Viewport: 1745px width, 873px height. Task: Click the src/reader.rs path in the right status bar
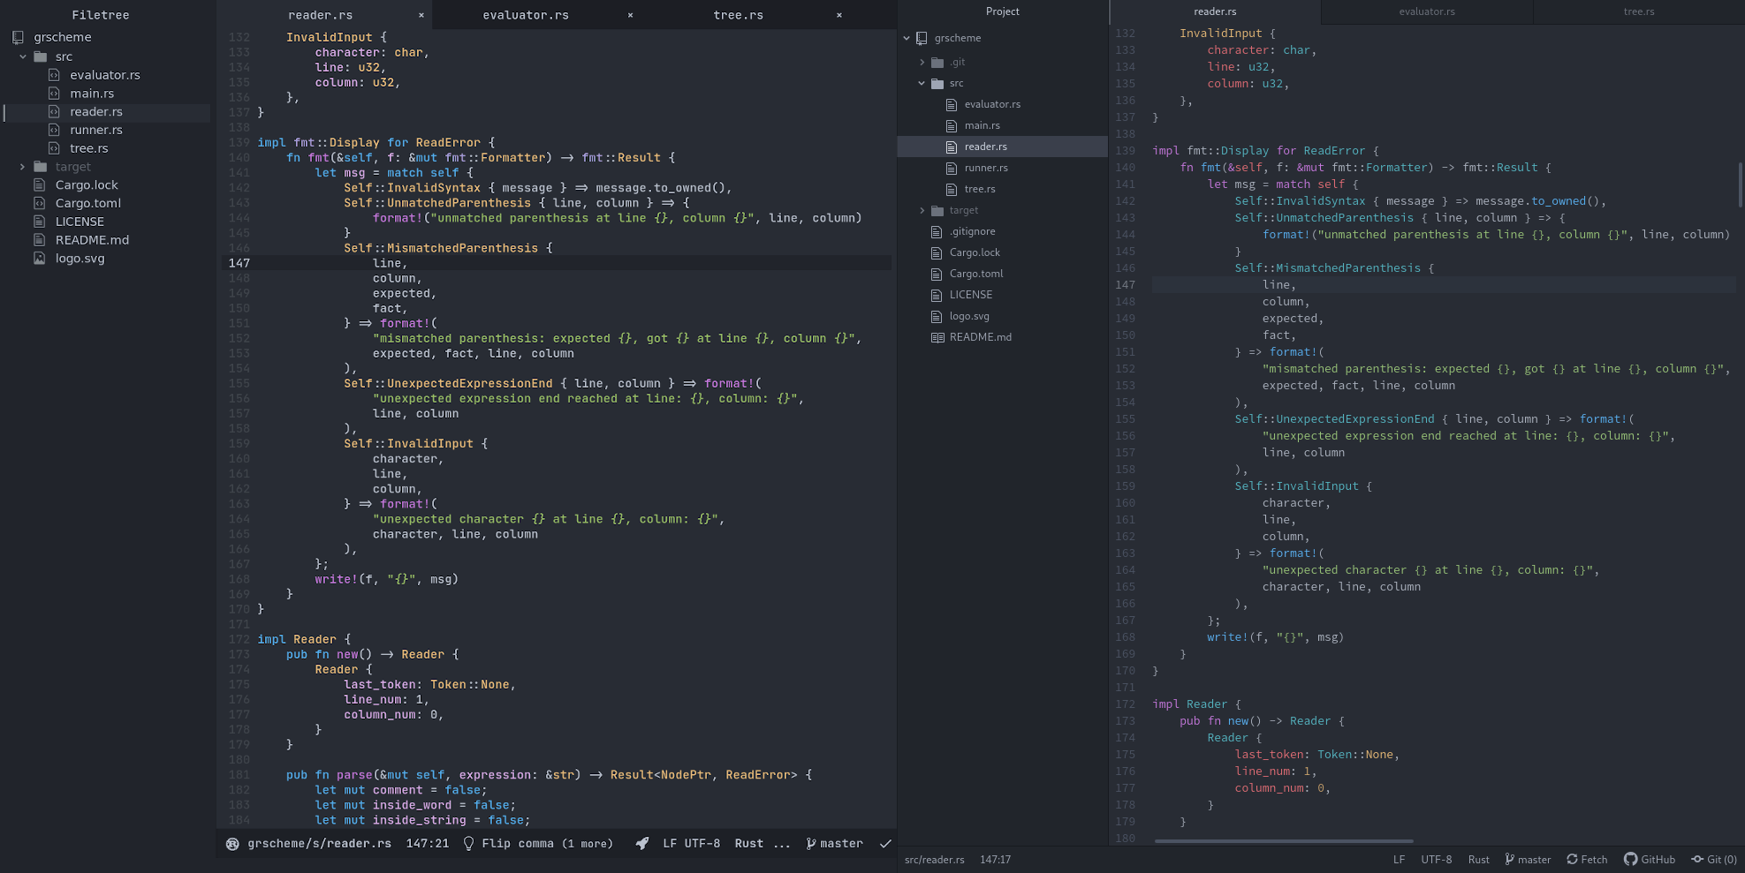(934, 860)
